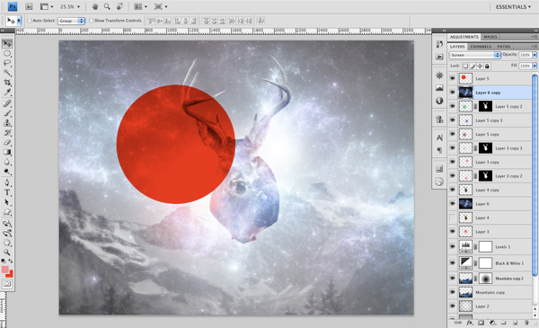The height and width of the screenshot is (328, 539).
Task: Select the Healing Brush tool
Action: (x=7, y=103)
